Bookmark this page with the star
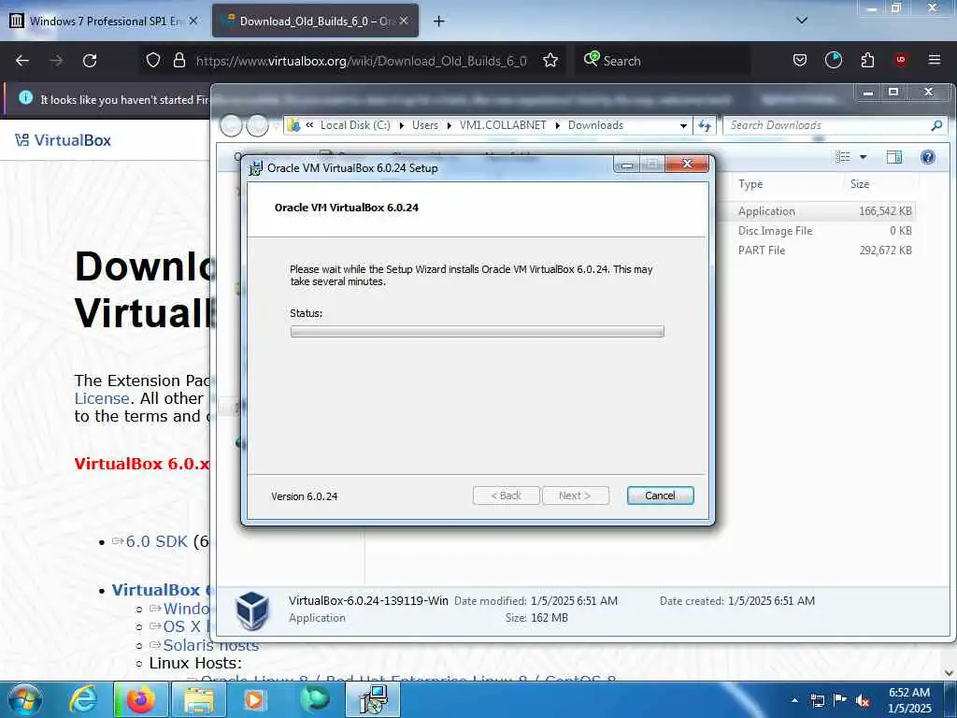This screenshot has width=957, height=718. (x=550, y=61)
